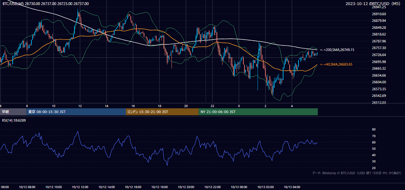405x190 pixels.
Task: Click bottom time label 10/13 02:00
Action: (x=265, y=187)
